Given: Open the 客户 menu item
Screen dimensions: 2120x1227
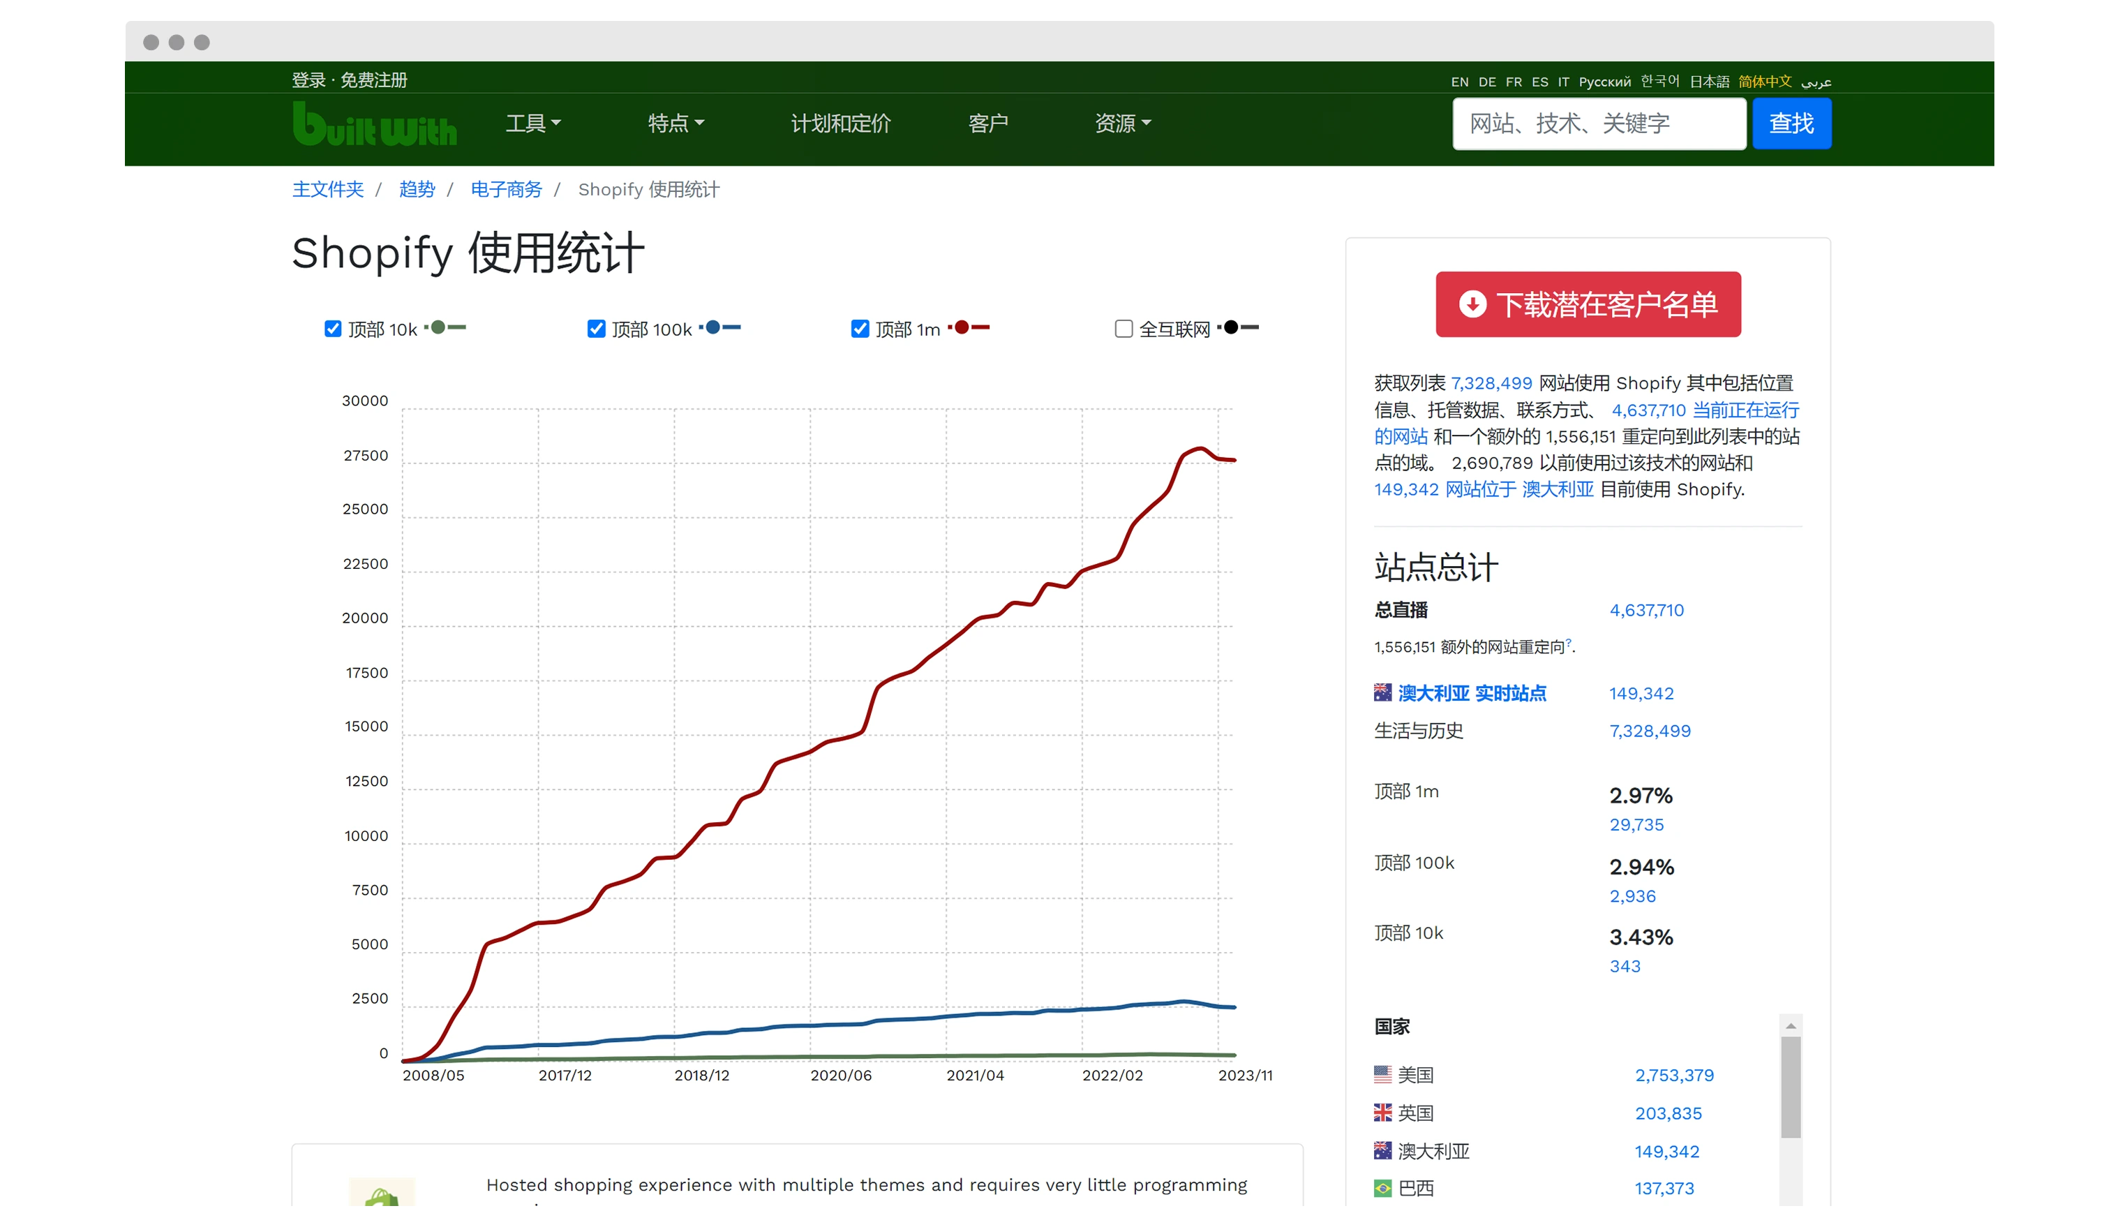Looking at the screenshot, I should coord(987,124).
